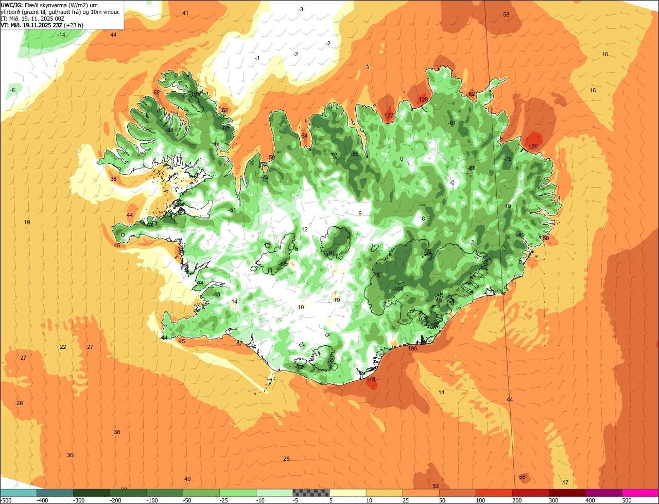The width and height of the screenshot is (659, 504).
Task: Select the pale yellow swatch between 5 and 10
Action: [x=348, y=493]
